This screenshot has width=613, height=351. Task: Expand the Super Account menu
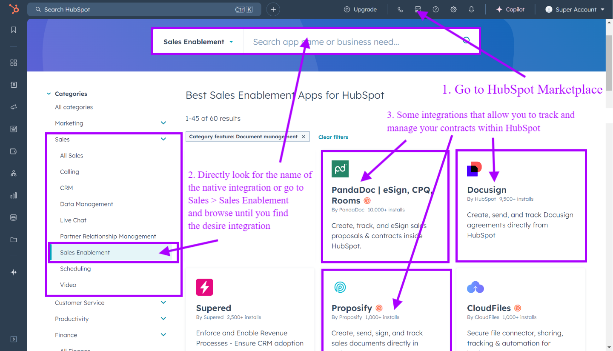coord(574,9)
